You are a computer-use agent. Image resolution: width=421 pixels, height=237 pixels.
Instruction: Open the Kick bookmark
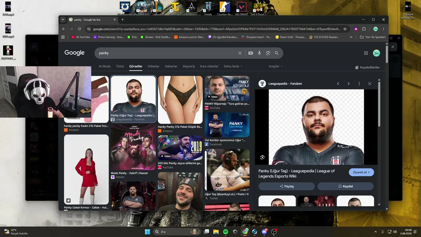pyautogui.click(x=132, y=37)
